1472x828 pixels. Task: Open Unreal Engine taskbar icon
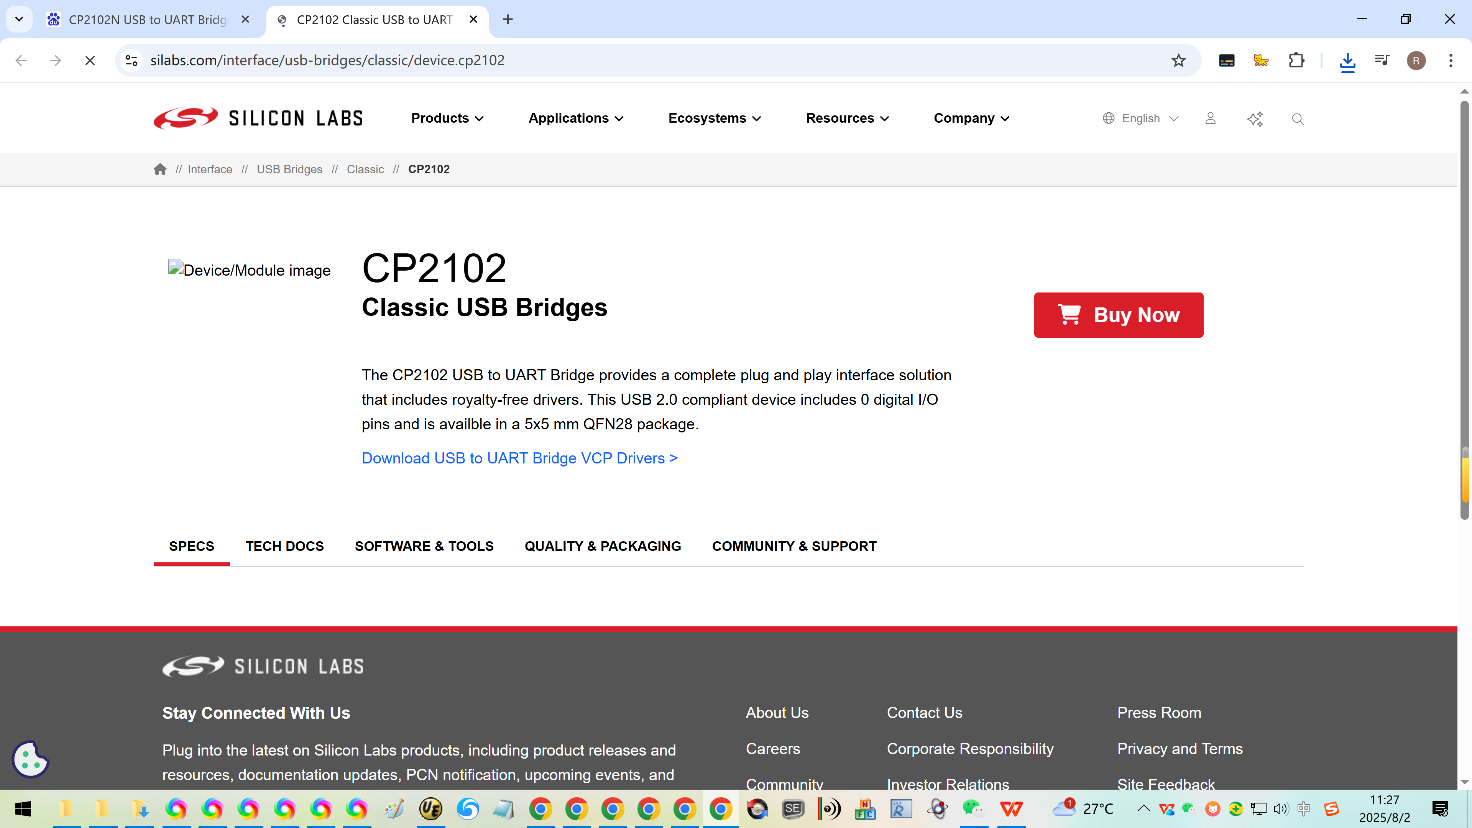point(430,808)
